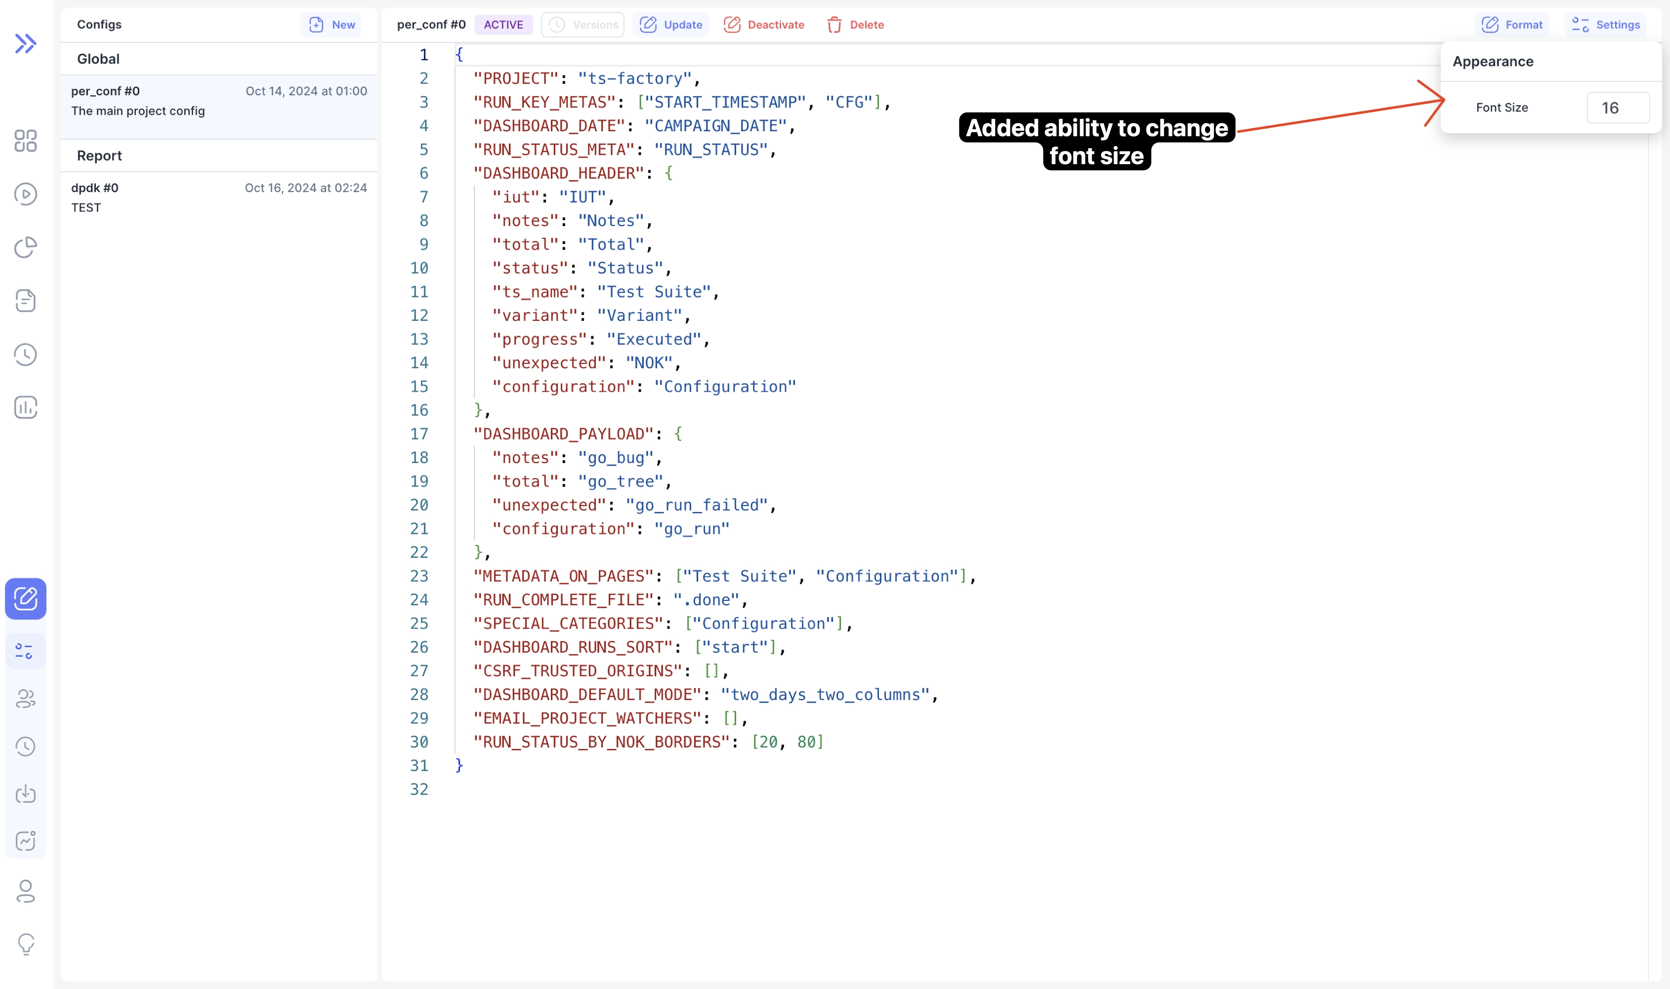1670x989 pixels.
Task: Select the per_conf #0 global config
Action: [219, 101]
